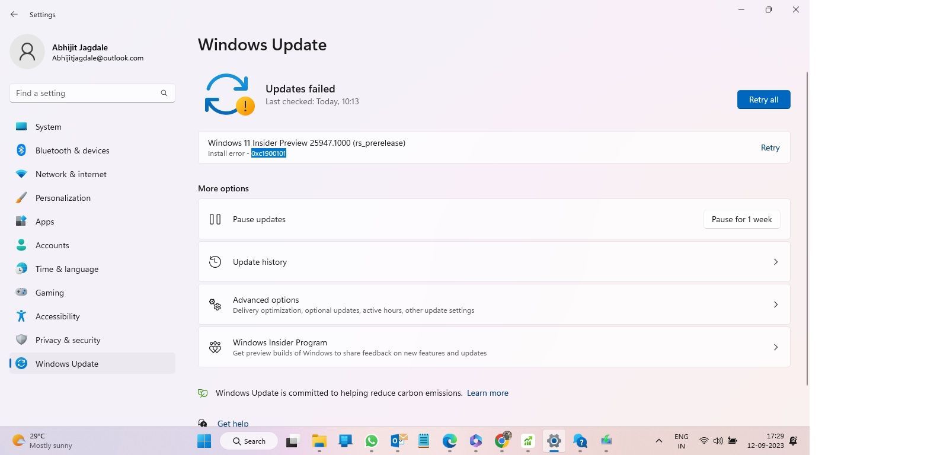Open Privacy & security settings
Image resolution: width=937 pixels, height=455 pixels.
[x=92, y=340]
